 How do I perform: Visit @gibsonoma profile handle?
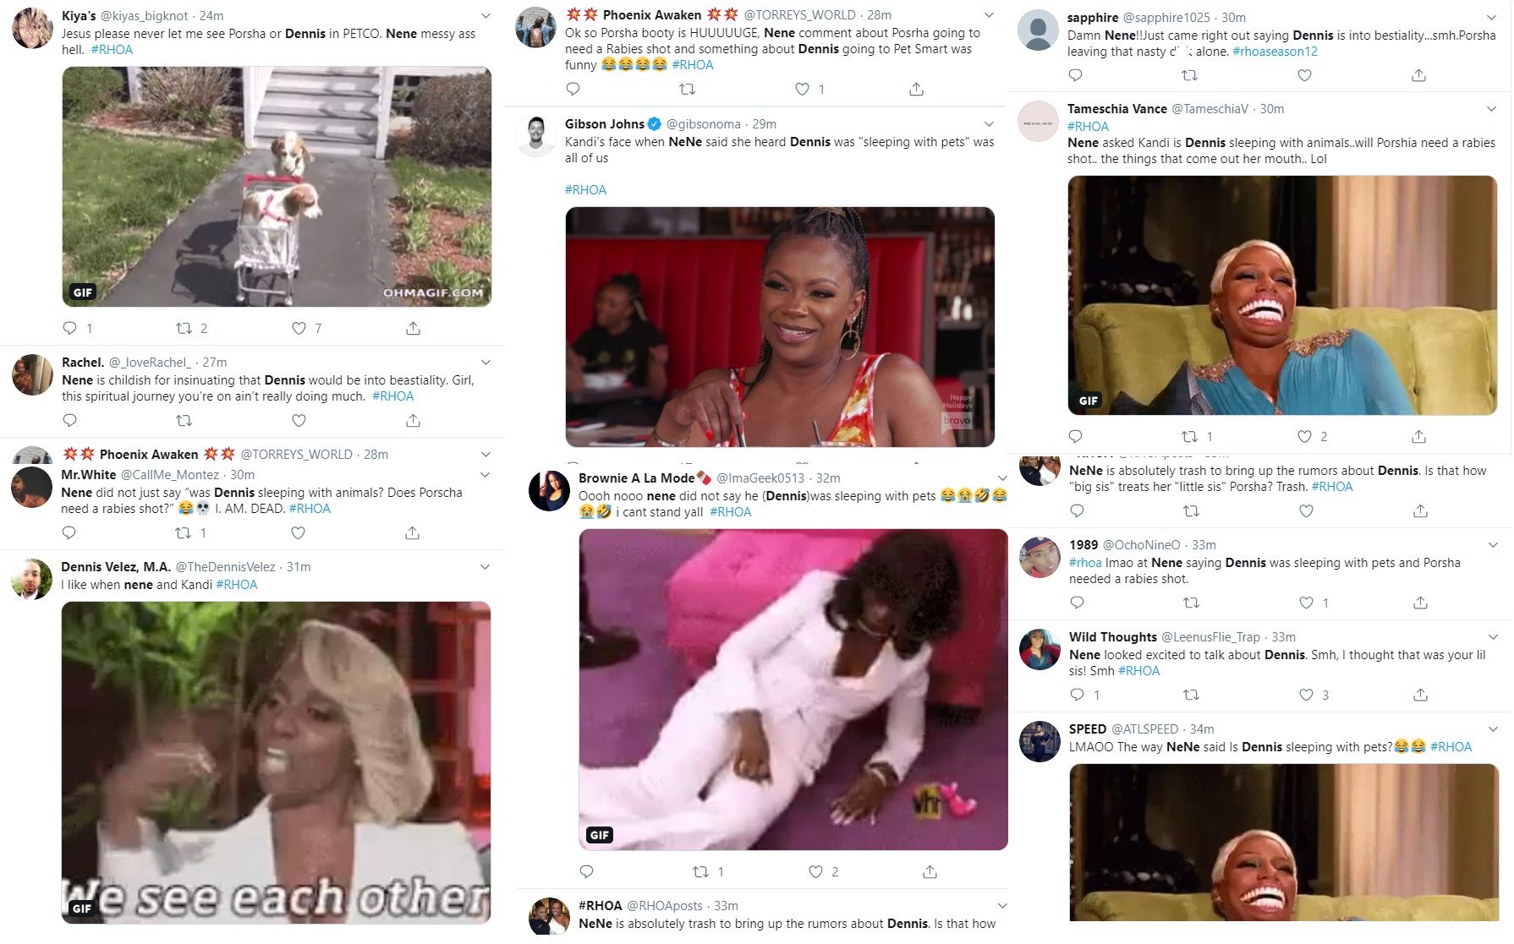(x=704, y=124)
